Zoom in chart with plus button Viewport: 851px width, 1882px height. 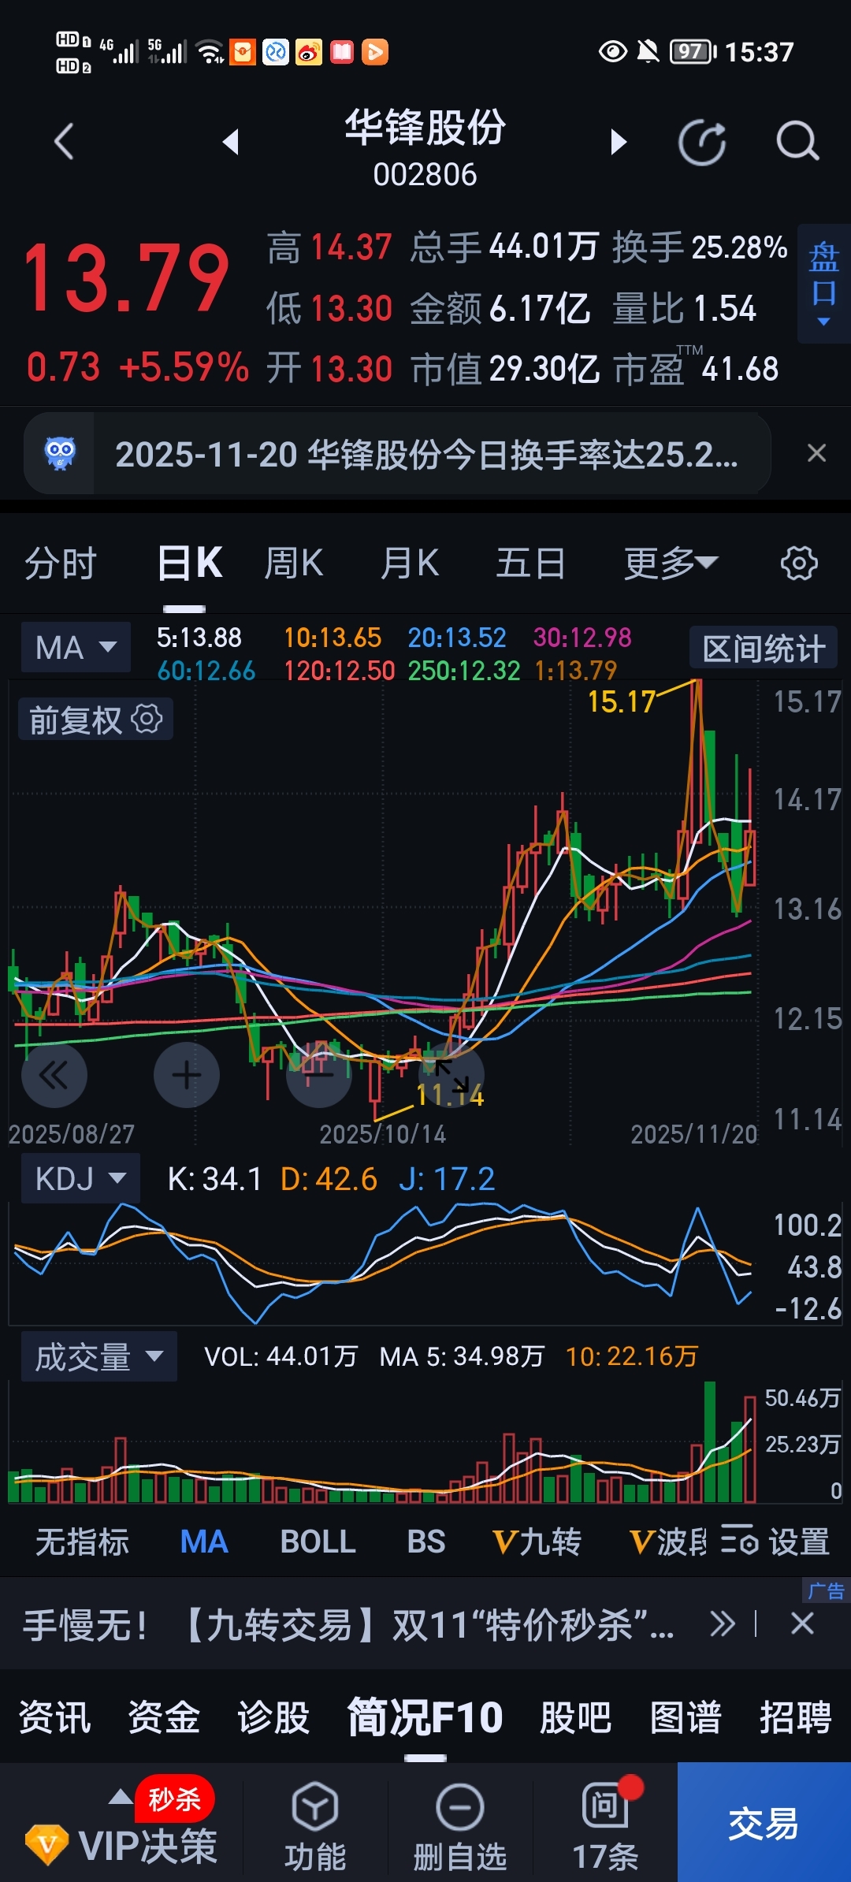click(187, 1075)
